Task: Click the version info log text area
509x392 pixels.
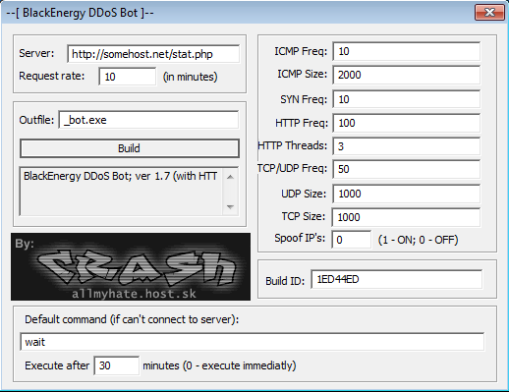Action: pyautogui.click(x=121, y=192)
